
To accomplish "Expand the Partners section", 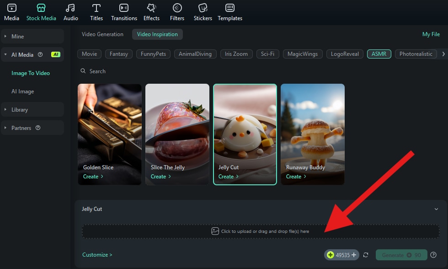I will click(5, 128).
